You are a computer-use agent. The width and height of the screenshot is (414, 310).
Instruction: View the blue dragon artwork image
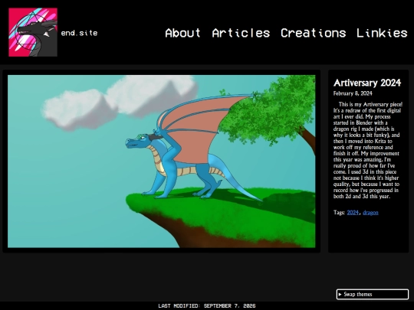[x=161, y=162]
